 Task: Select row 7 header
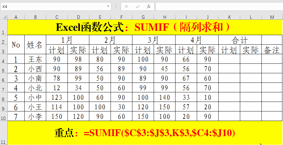pyautogui.click(x=4, y=87)
